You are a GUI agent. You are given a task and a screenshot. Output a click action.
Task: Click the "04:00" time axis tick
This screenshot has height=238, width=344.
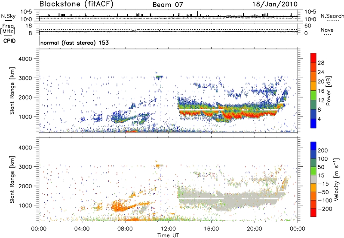(82, 229)
